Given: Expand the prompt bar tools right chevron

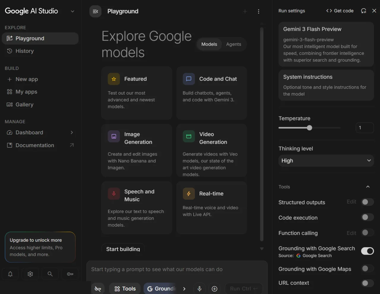Looking at the screenshot, I should tap(184, 289).
